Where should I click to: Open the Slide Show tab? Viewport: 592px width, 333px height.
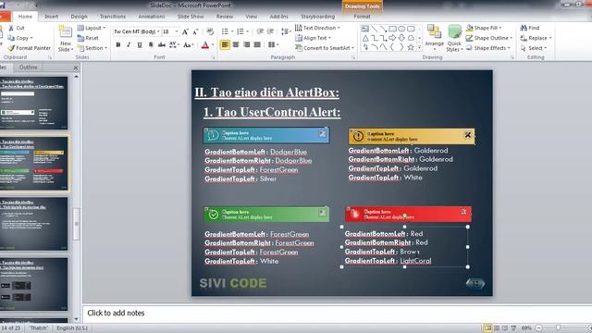(191, 17)
